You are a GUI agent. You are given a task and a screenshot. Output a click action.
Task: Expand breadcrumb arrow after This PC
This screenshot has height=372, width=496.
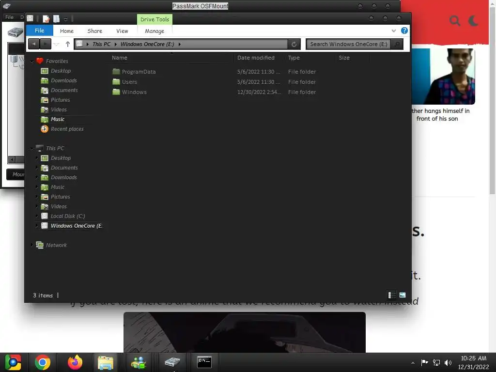(x=115, y=44)
